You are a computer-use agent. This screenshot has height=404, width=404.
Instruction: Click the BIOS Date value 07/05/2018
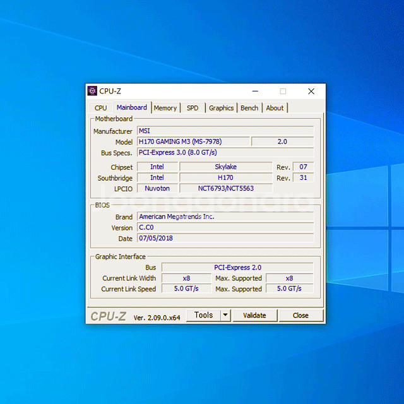pyautogui.click(x=225, y=238)
